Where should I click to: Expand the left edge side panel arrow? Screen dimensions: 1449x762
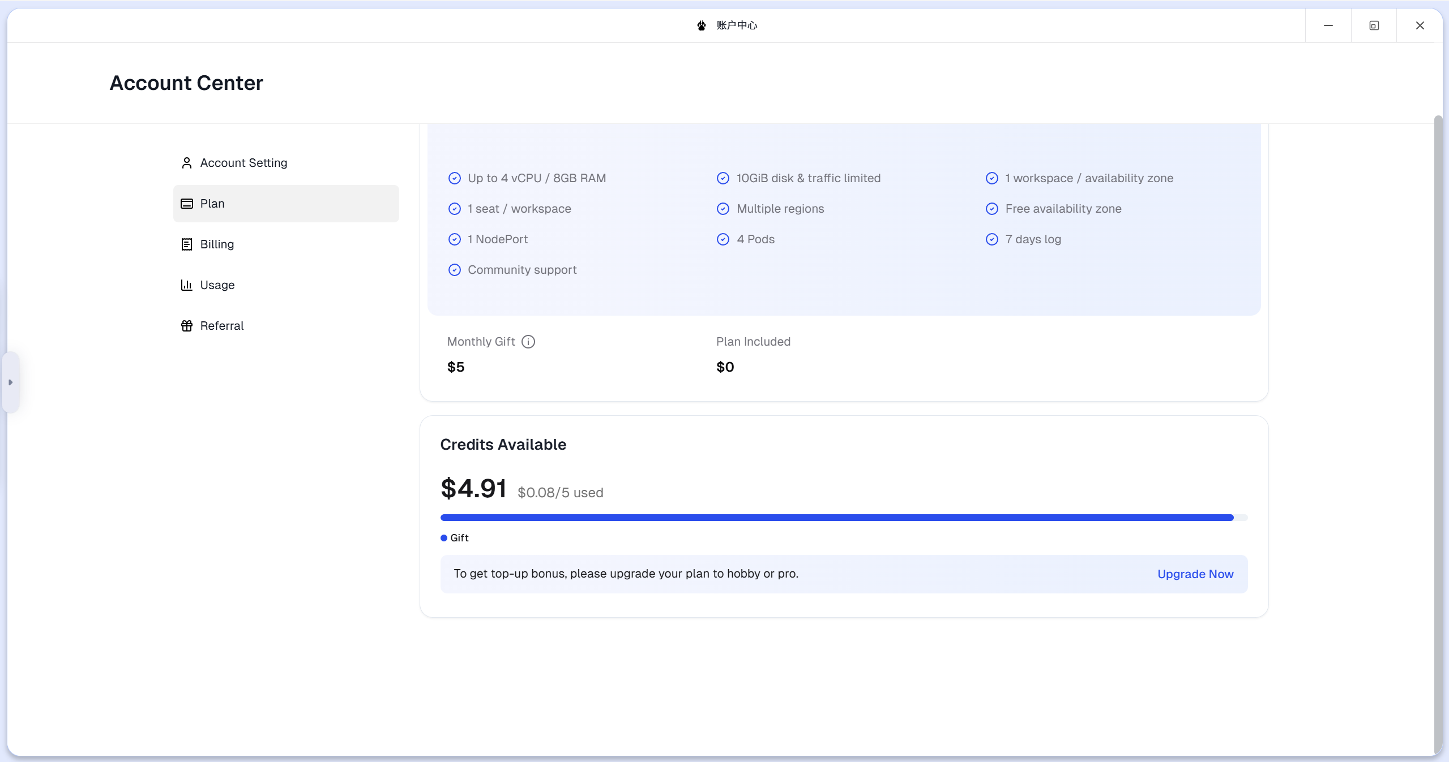[x=10, y=382]
